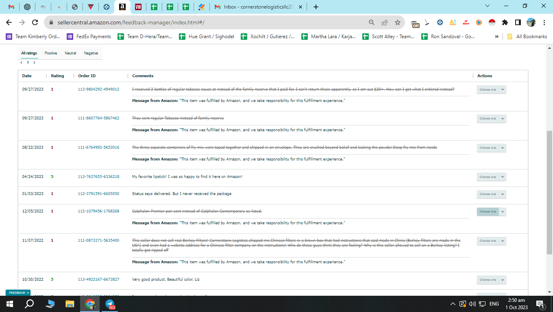The image size is (553, 312).
Task: Show more bookmarks with the double chevron
Action: click(497, 37)
